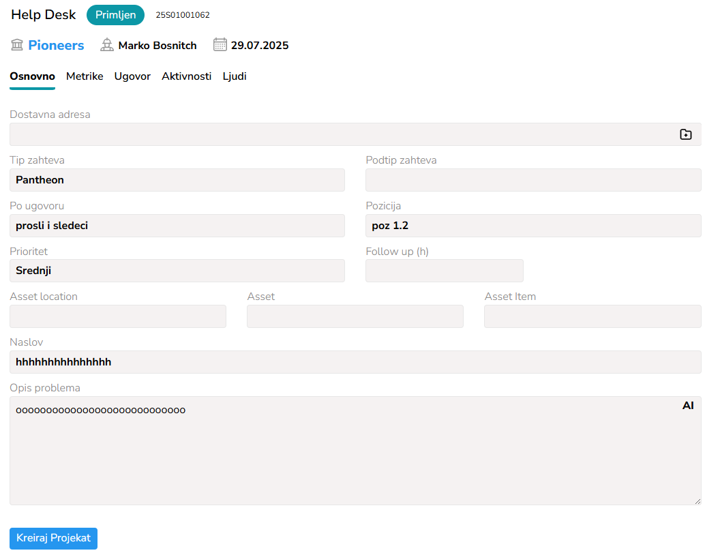
Task: Grab the Opis problema textarea resize handle
Action: click(697, 501)
